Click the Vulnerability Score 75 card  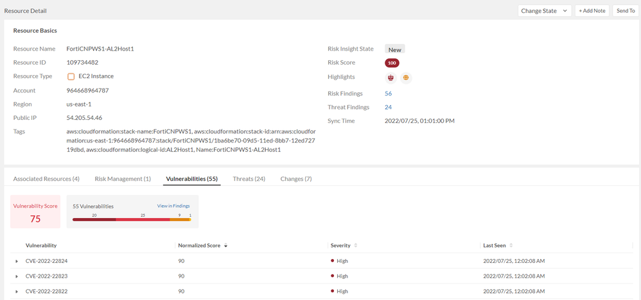tap(35, 212)
